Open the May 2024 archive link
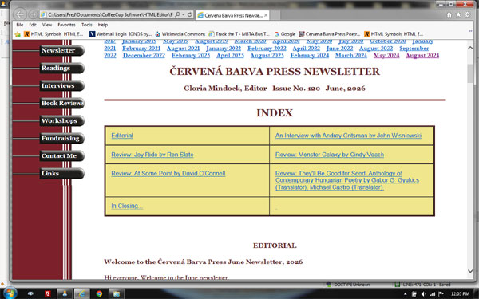479x299 pixels. point(386,56)
